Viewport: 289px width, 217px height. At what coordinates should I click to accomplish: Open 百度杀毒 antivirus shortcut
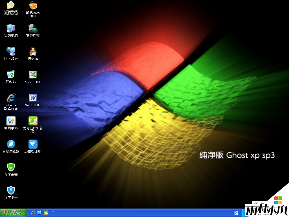11,167
